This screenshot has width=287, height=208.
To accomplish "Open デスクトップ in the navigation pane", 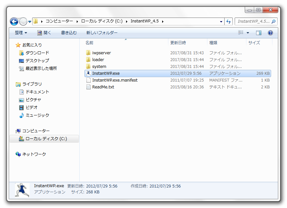I will [37, 60].
